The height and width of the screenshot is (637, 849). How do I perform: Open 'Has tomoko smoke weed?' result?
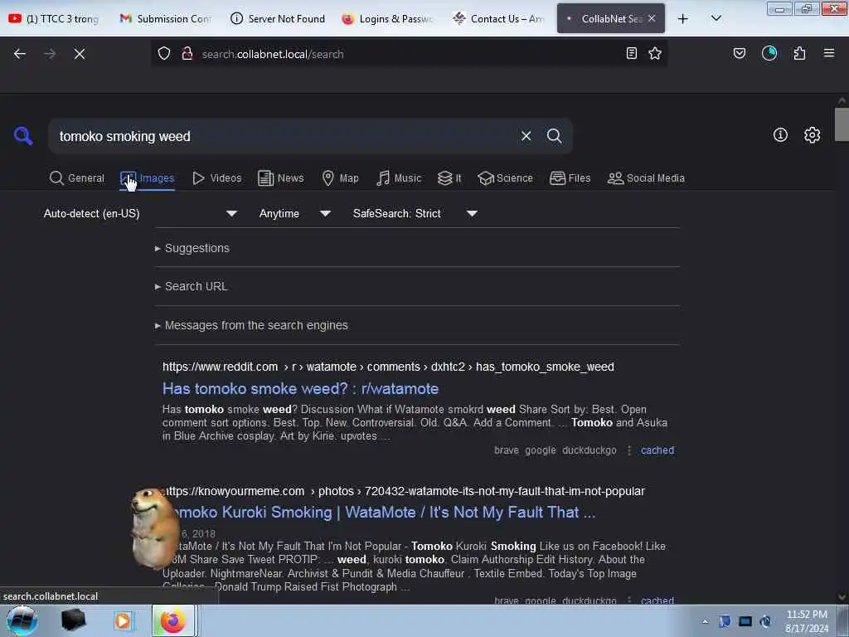(x=300, y=389)
